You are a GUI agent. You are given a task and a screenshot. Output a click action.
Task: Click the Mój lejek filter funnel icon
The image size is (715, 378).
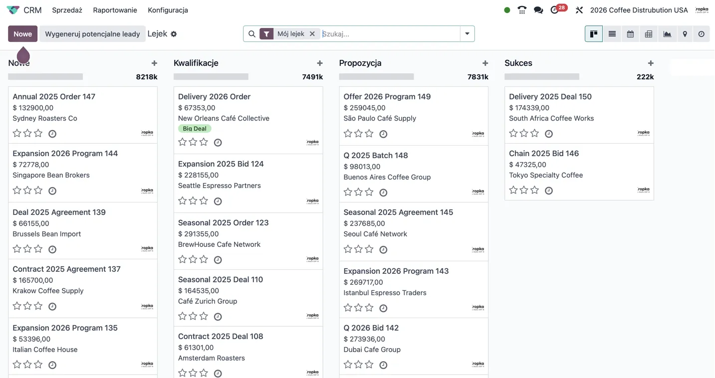click(266, 34)
